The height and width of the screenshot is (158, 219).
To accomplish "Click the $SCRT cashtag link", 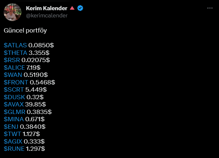I will (14, 89).
